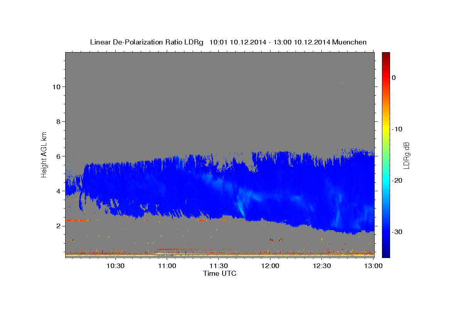Click the "11:30" time tick label
463x309 pixels.
click(x=219, y=266)
